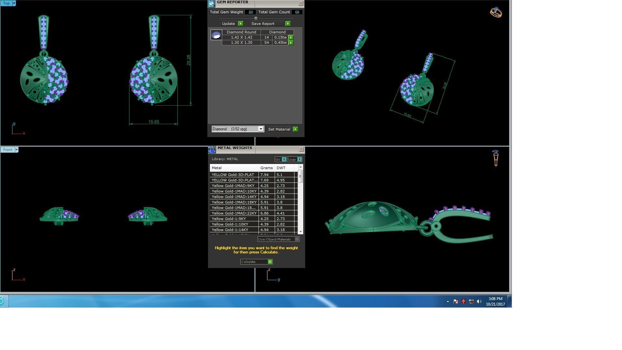
Task: Click the metal list scrollbar down arrow
Action: pos(301,232)
